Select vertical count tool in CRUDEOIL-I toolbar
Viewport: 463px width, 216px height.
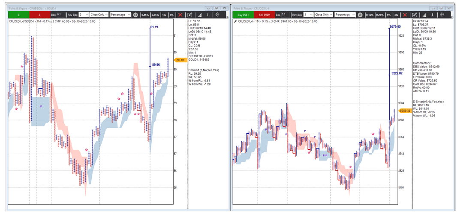433,15
